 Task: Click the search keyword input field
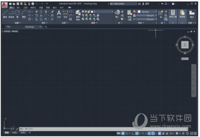tap(124, 4)
